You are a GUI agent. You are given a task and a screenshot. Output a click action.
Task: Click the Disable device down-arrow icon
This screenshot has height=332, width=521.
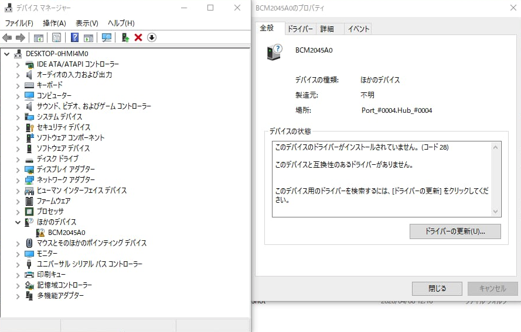point(152,37)
